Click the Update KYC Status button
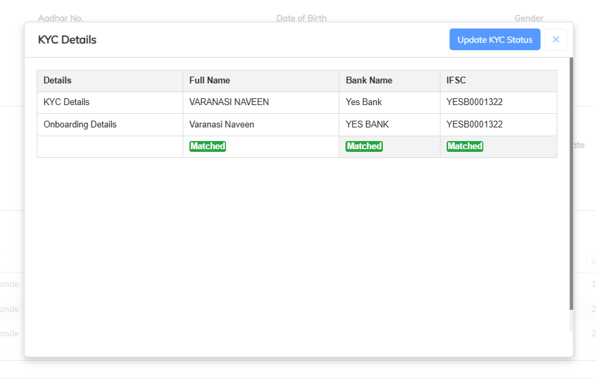 coord(495,39)
